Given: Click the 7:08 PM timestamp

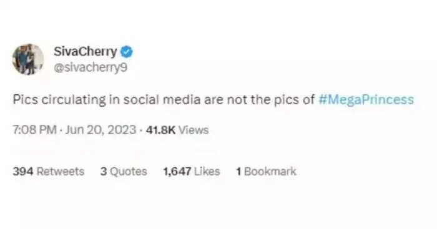Looking at the screenshot, I should 34,130.
